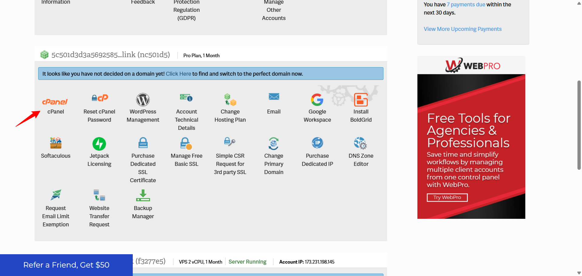Click 'Pro Plan, 1 Month' text
This screenshot has width=582, height=276.
[x=201, y=56]
